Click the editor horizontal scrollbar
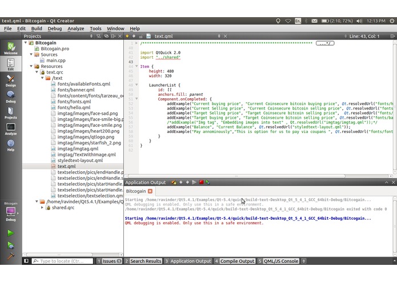The height and width of the screenshot is (282, 397). 236,176
